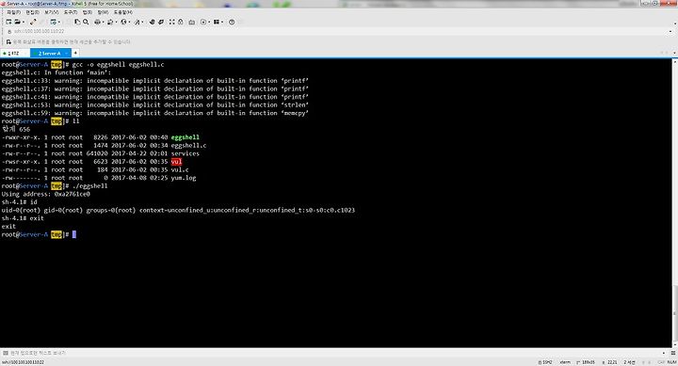
Task: Click the ssh address in the bottom status bar
Action: tap(23, 362)
